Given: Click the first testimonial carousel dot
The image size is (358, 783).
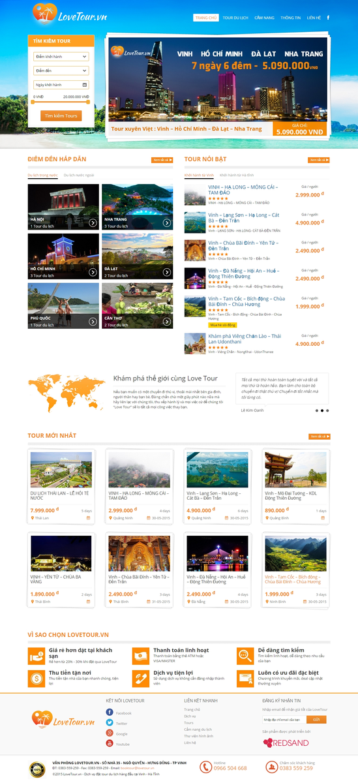Looking at the screenshot, I should [x=316, y=410].
